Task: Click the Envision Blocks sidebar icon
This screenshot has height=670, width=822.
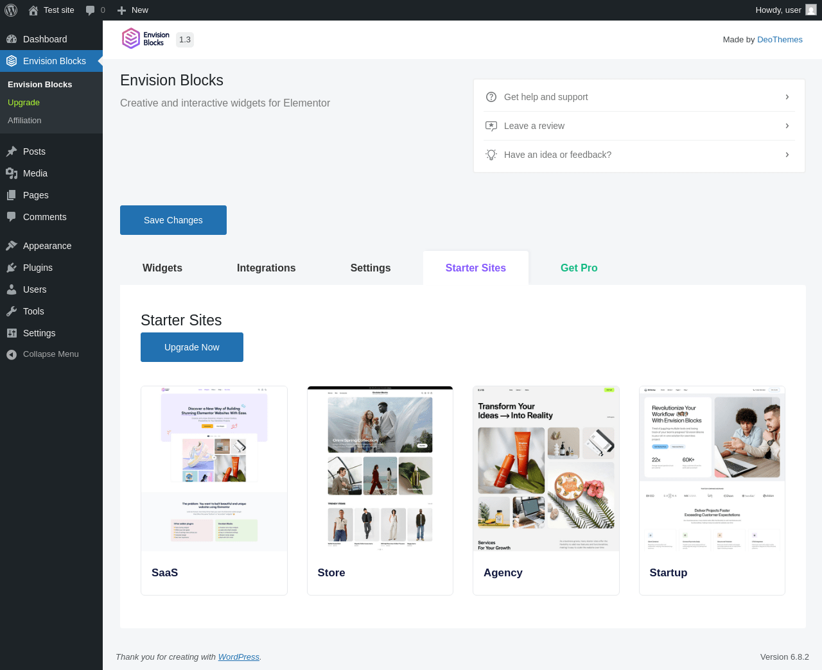Action: [12, 61]
